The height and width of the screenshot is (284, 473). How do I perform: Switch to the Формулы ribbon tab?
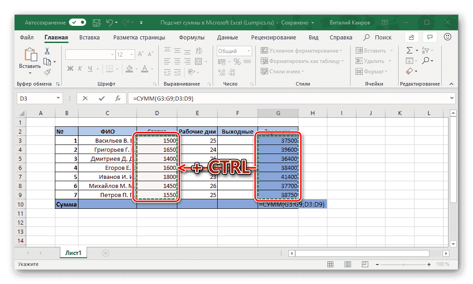[191, 38]
